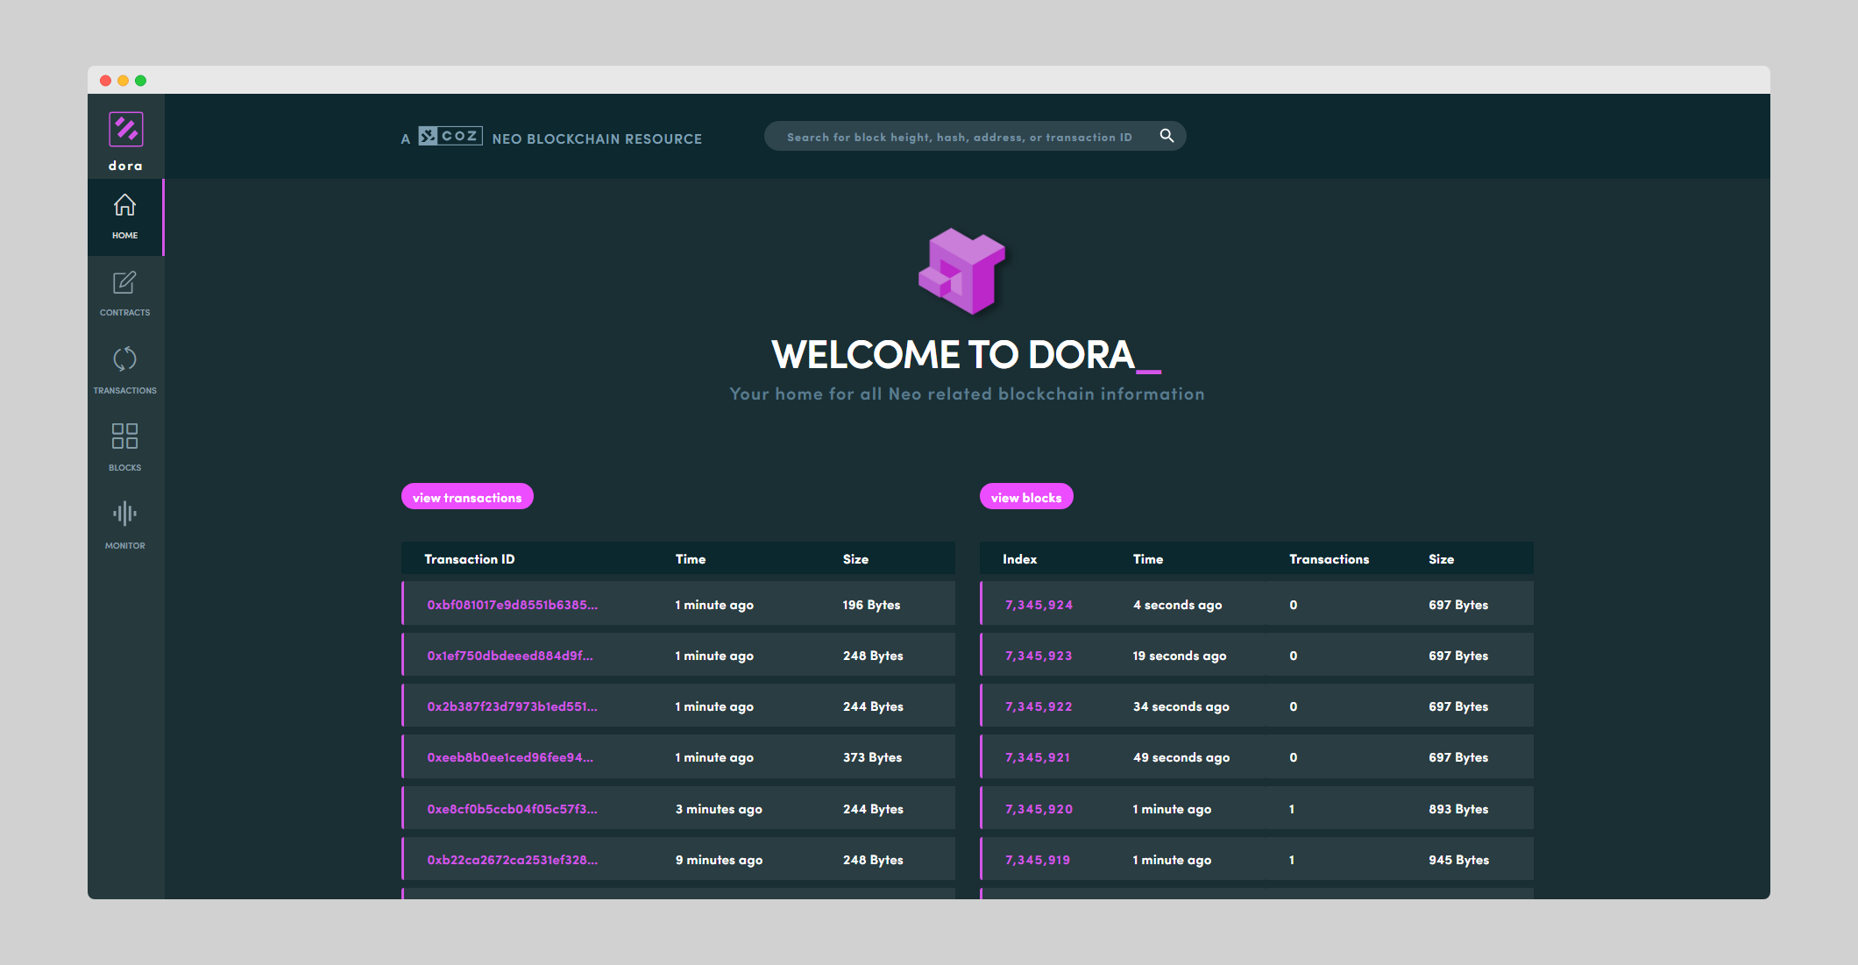Viewport: 1858px width, 965px height.
Task: Open transaction 0xbf081017e9d8551b6385...
Action: (512, 605)
